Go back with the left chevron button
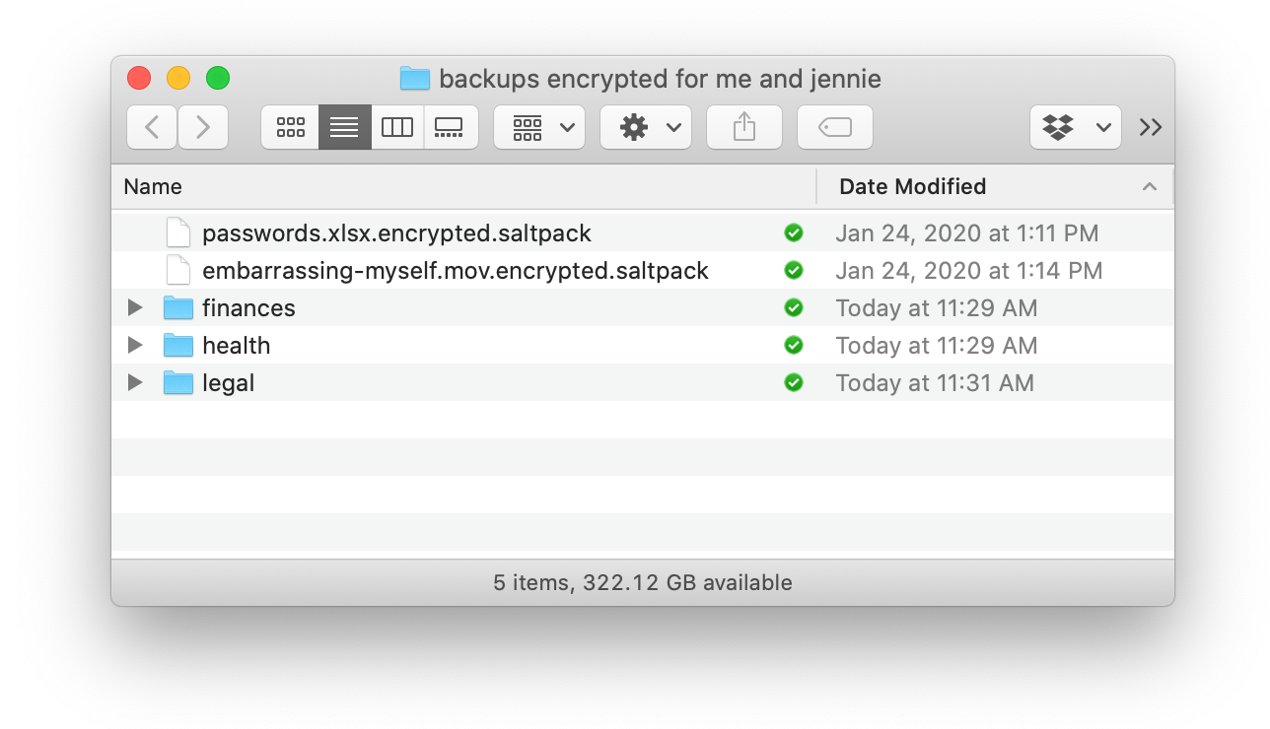The height and width of the screenshot is (729, 1270). [x=152, y=127]
